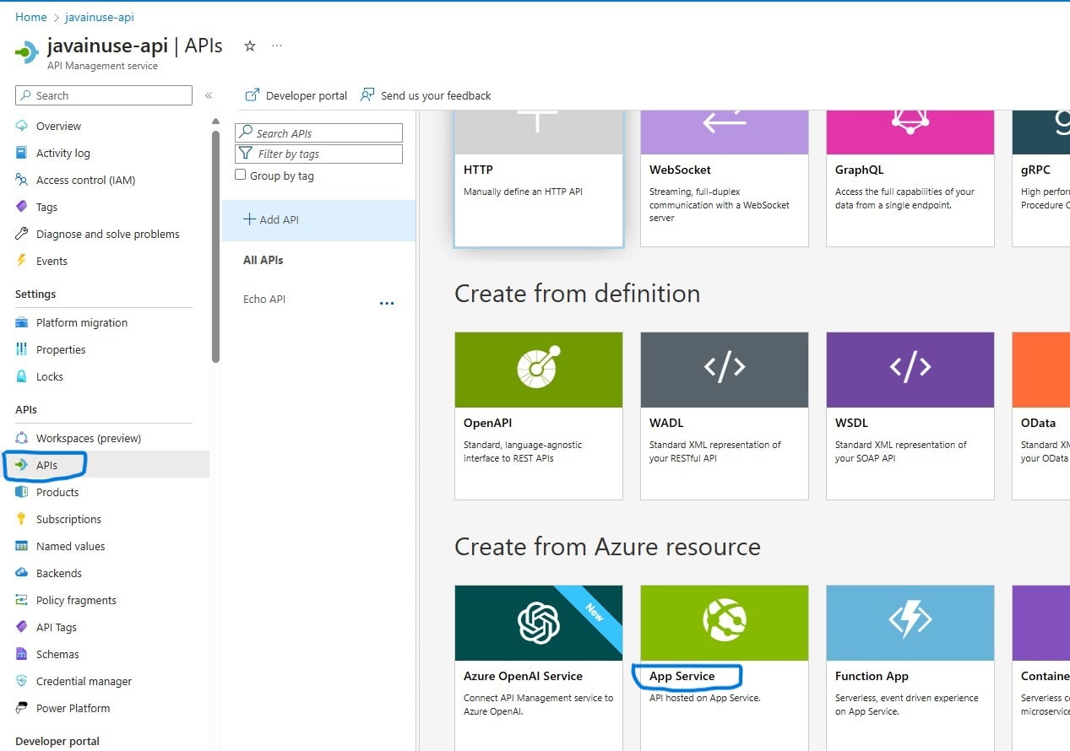1070x751 pixels.
Task: Choose the OData definition tile
Action: click(1041, 415)
